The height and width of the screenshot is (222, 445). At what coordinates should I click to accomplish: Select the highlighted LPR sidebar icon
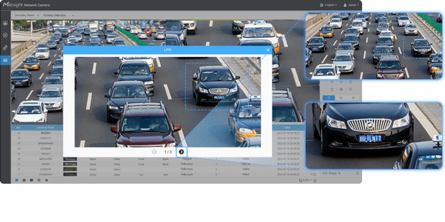pyautogui.click(x=5, y=60)
